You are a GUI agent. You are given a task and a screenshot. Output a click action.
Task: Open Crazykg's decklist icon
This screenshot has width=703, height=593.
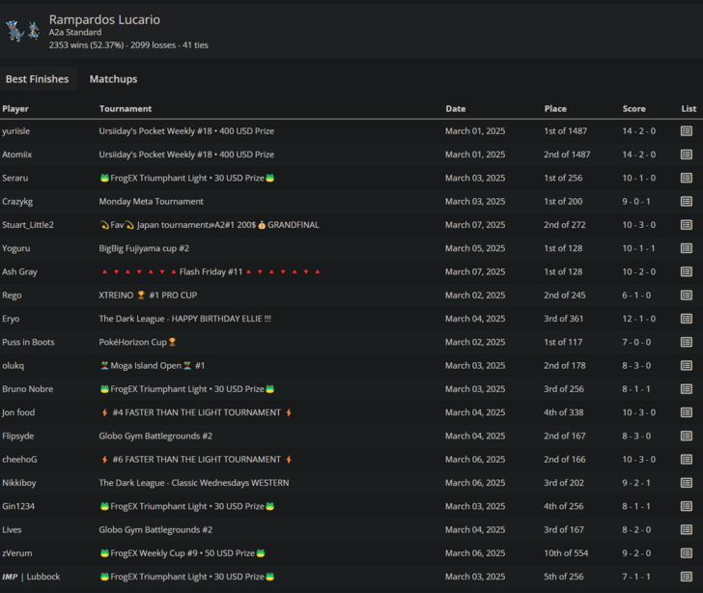(x=686, y=202)
